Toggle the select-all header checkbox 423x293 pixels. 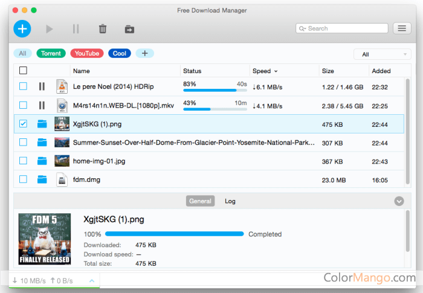coord(23,71)
